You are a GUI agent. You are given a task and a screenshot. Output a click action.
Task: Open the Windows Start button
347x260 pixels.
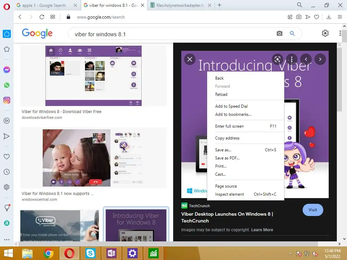click(x=8, y=253)
